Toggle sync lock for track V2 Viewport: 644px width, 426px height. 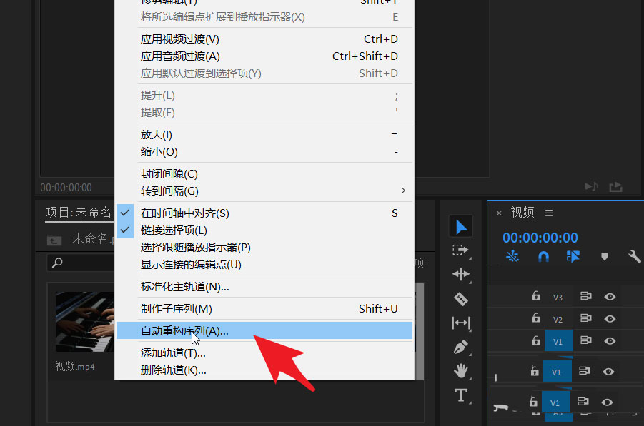pyautogui.click(x=585, y=318)
